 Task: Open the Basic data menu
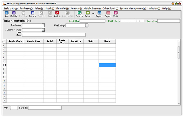click(11, 8)
